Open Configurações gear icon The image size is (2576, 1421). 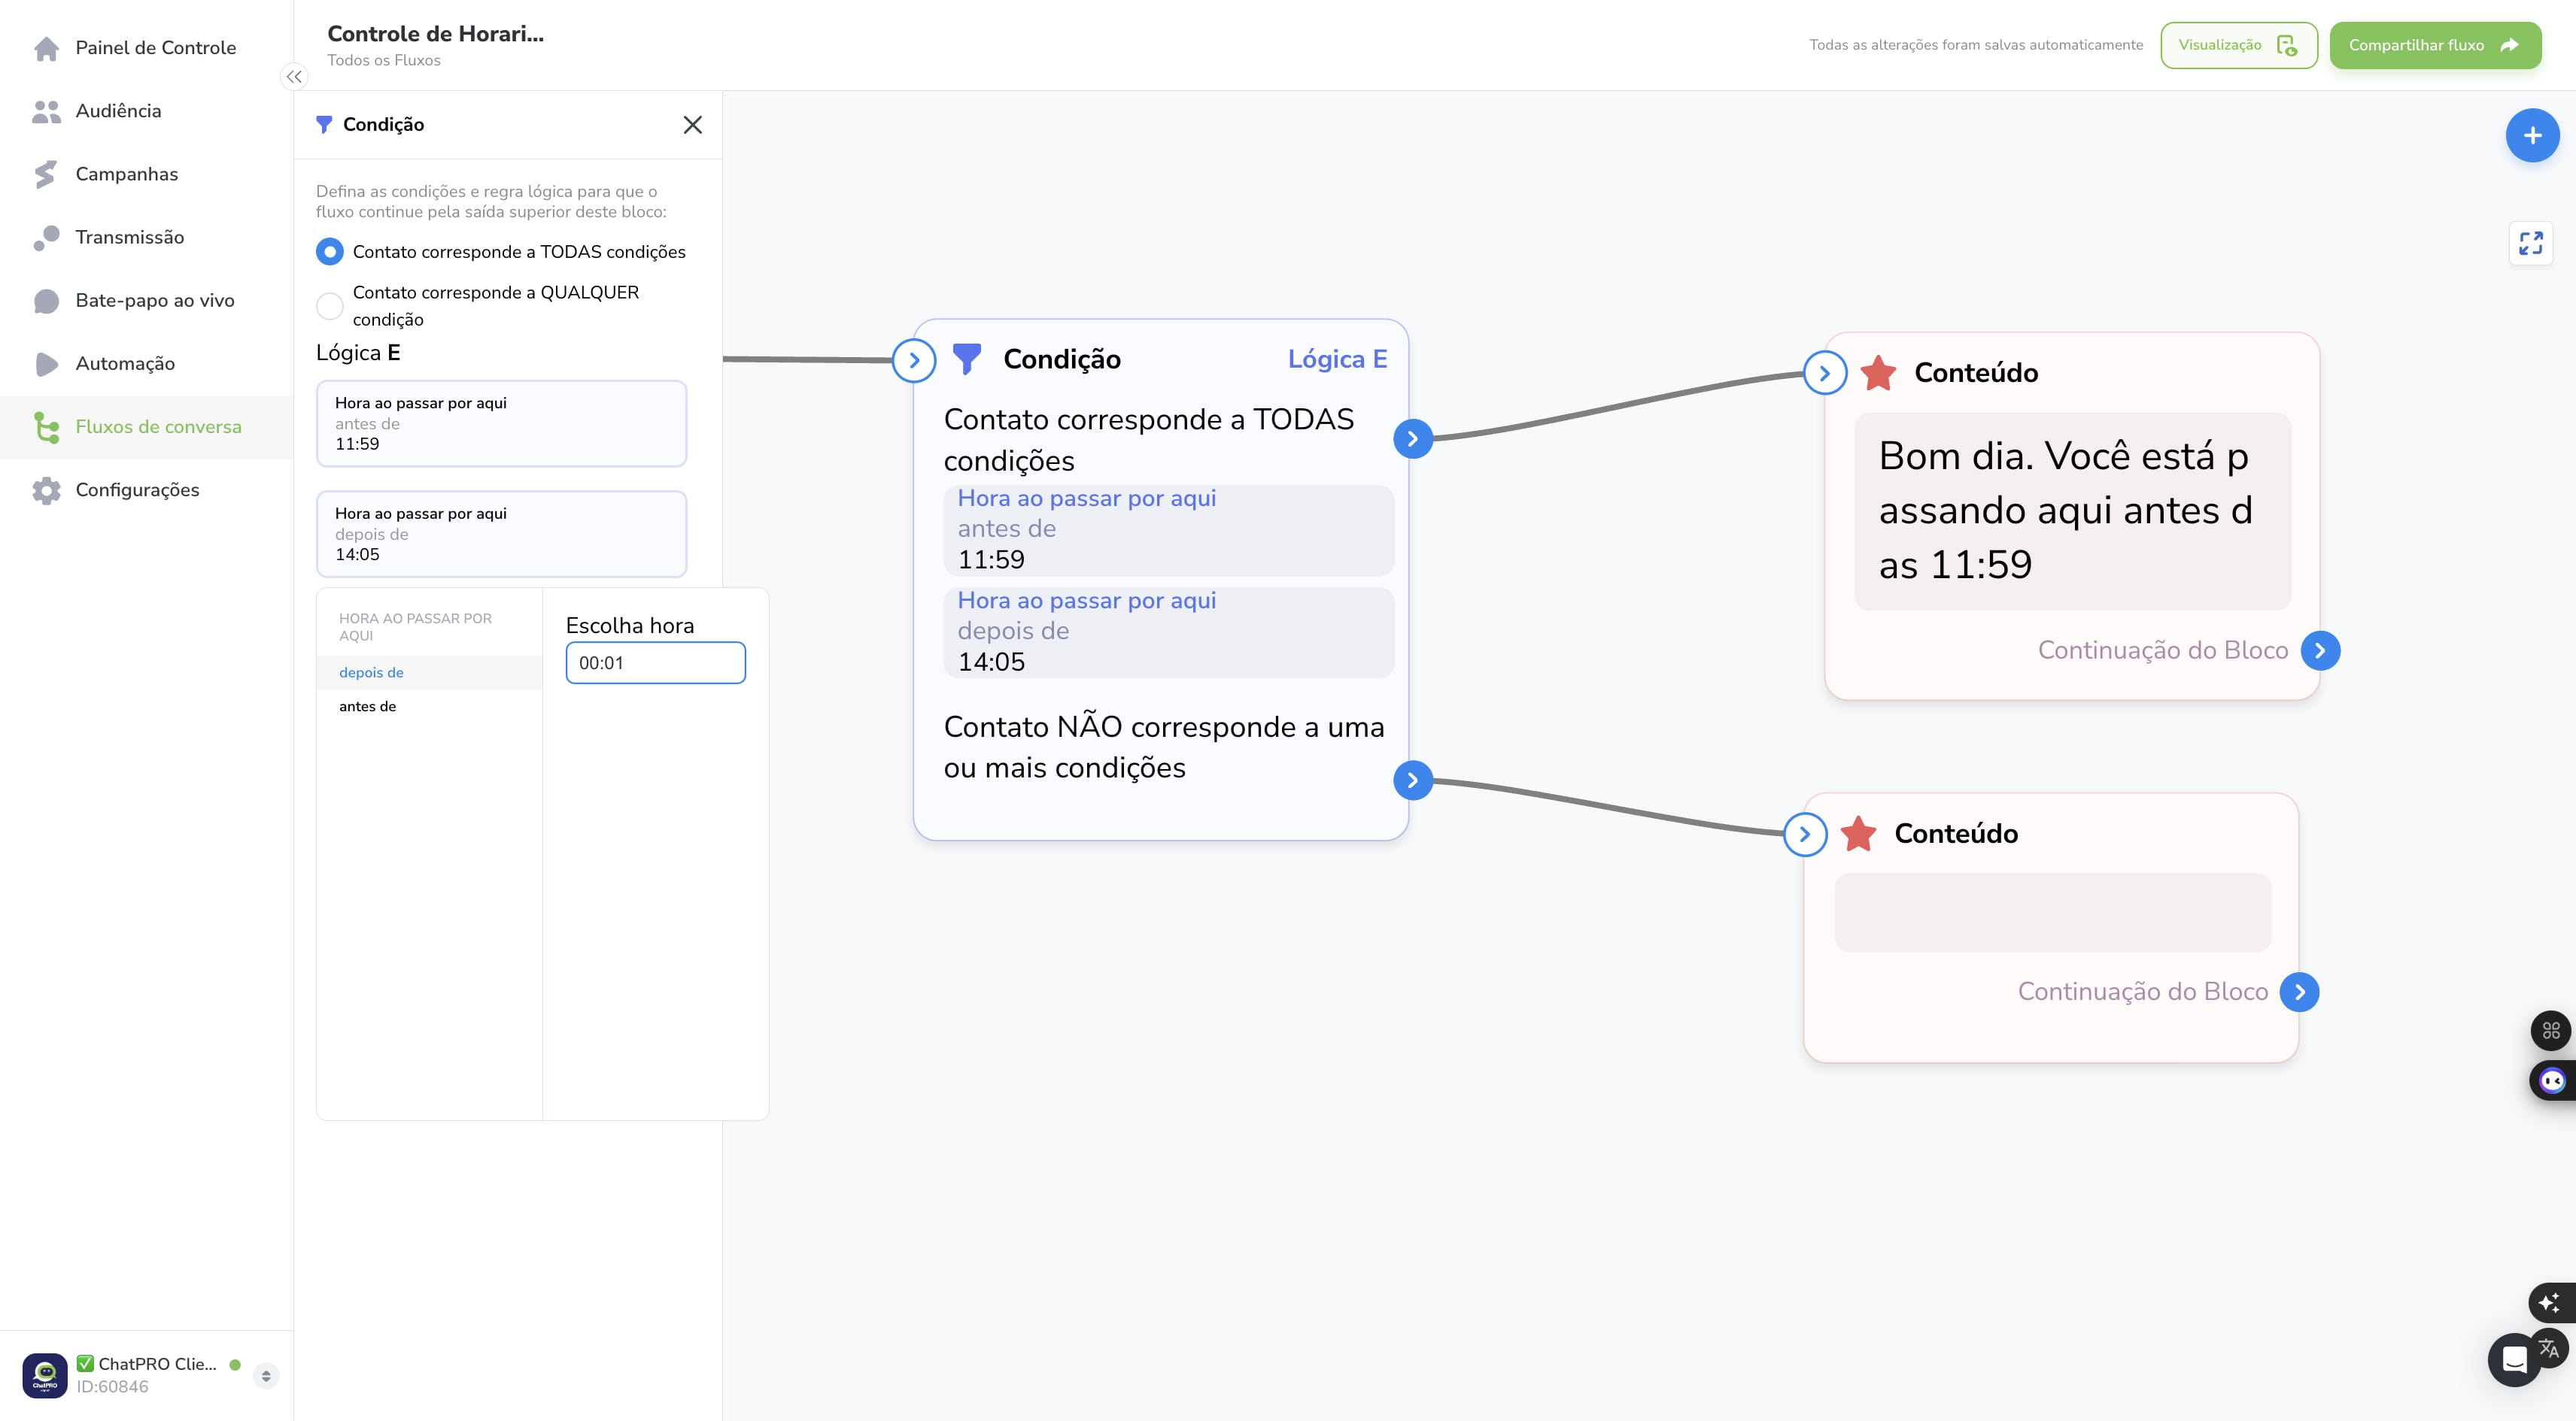pyautogui.click(x=46, y=489)
